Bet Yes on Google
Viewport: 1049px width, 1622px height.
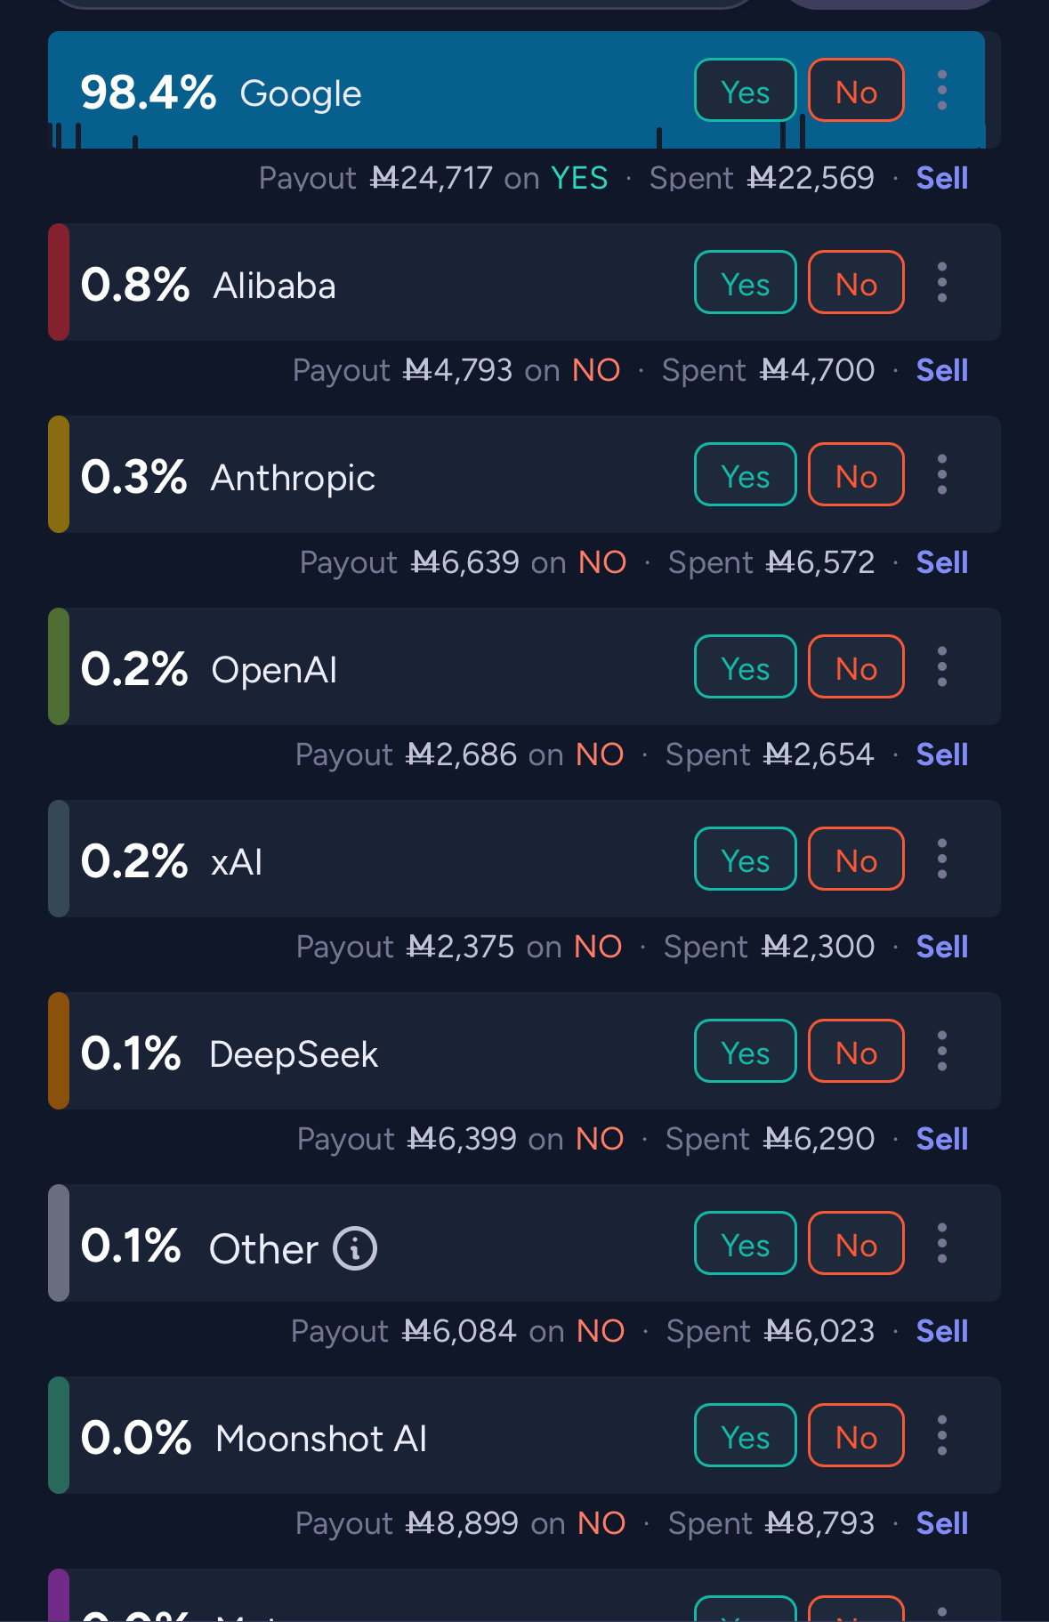(745, 91)
